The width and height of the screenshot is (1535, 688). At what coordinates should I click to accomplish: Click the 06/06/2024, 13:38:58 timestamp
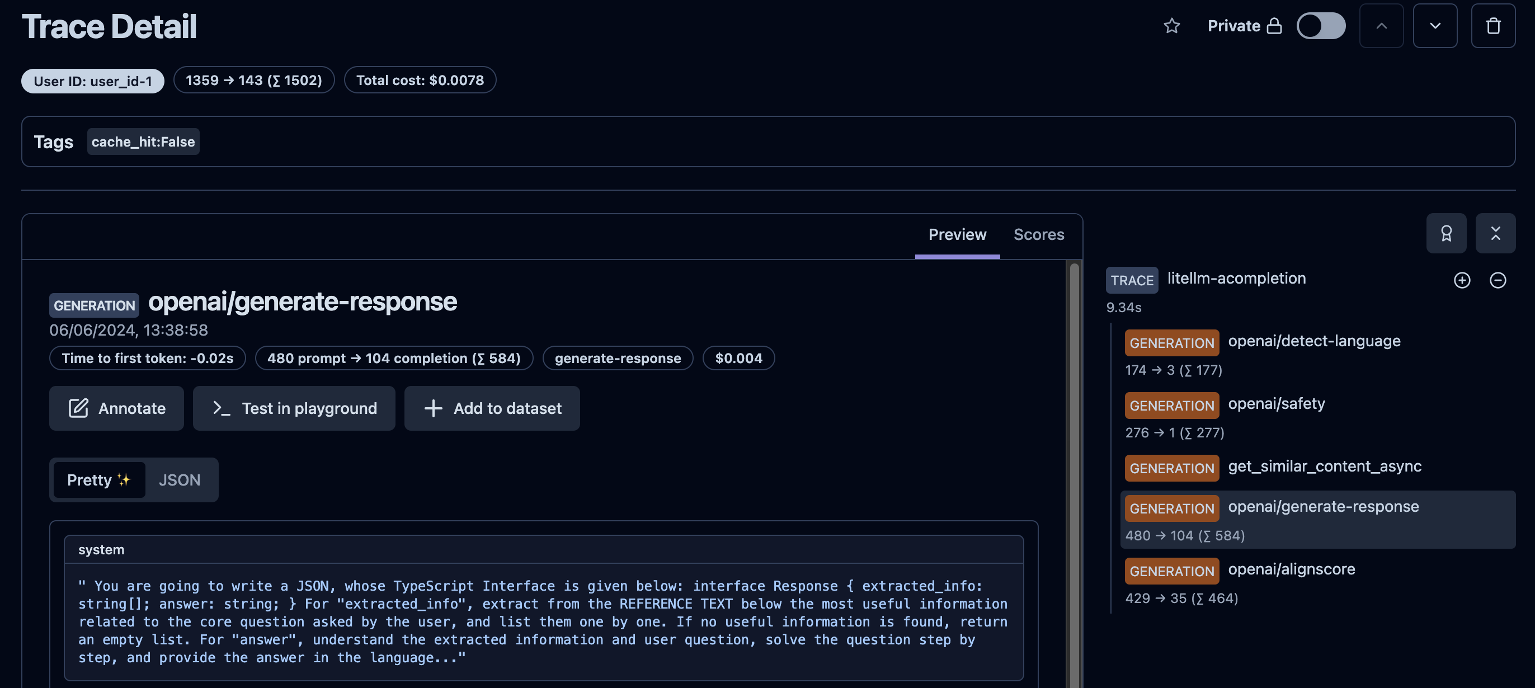(x=128, y=330)
